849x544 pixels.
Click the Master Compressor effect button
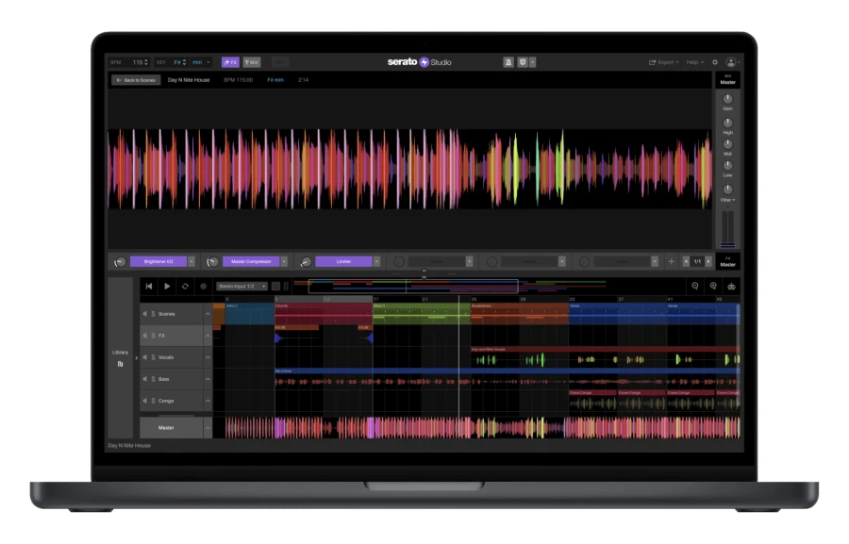pyautogui.click(x=251, y=261)
